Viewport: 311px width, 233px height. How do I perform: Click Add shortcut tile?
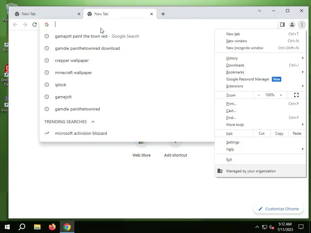click(176, 150)
